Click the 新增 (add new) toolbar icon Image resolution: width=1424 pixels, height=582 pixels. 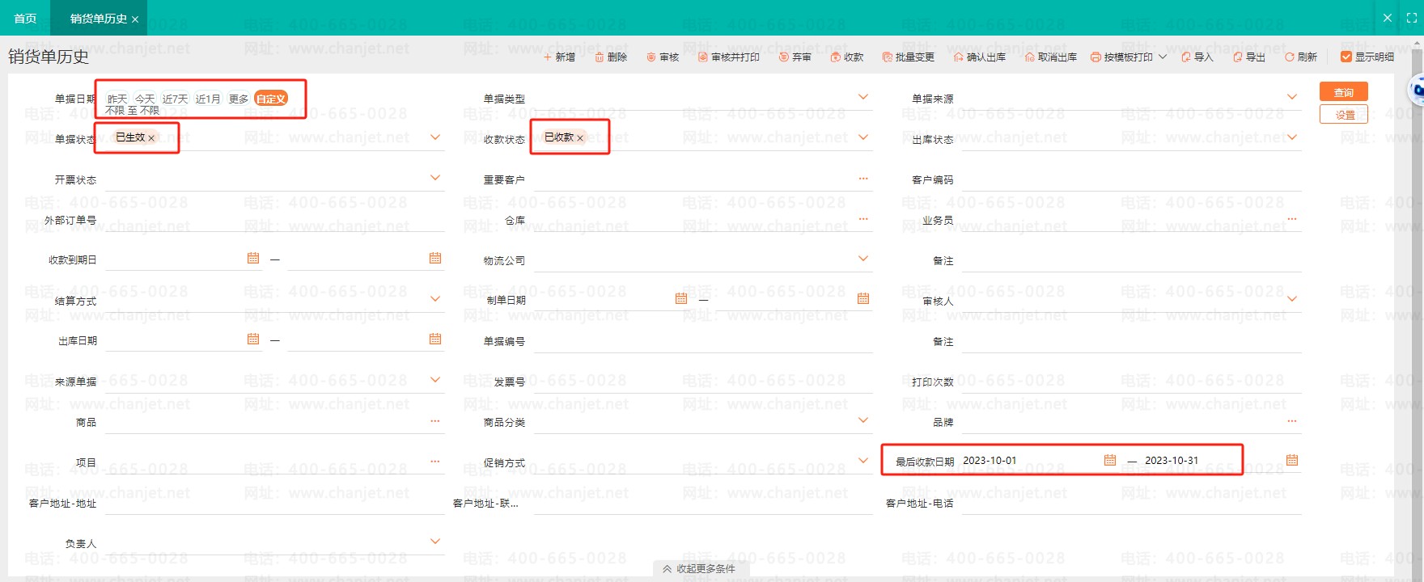pos(548,57)
